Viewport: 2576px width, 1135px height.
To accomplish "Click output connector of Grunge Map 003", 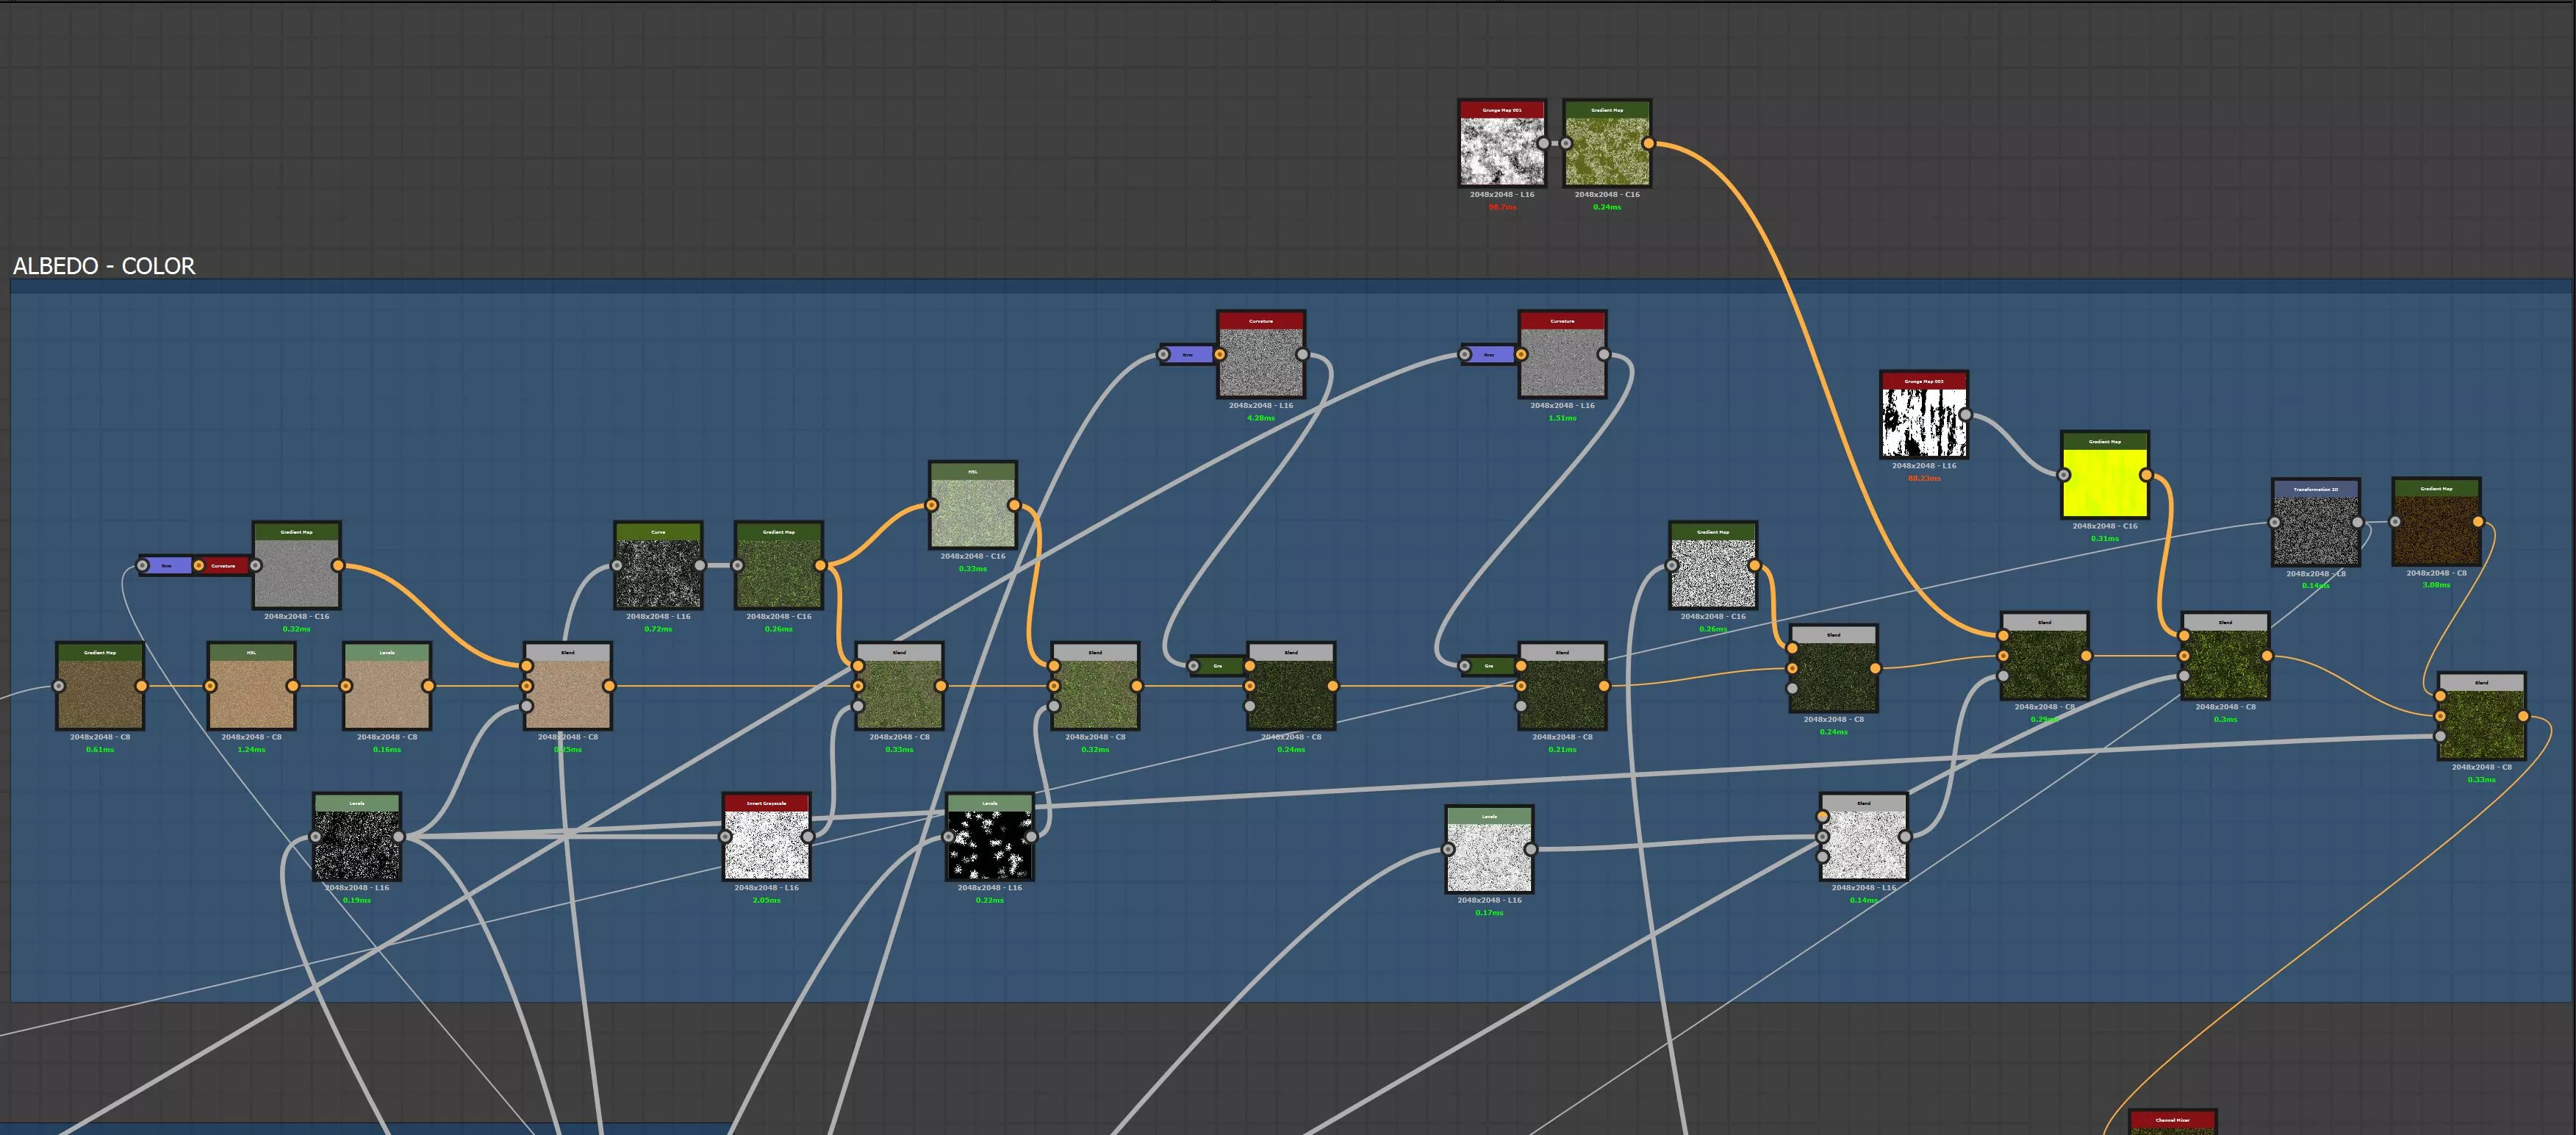I will coord(1965,415).
